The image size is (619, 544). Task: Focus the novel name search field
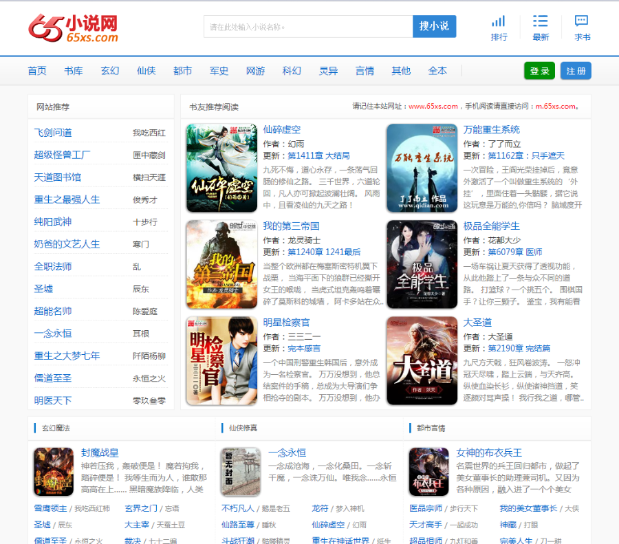pos(308,27)
